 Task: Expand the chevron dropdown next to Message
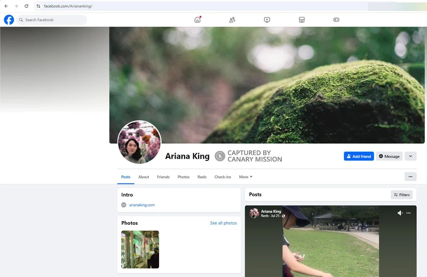click(410, 156)
